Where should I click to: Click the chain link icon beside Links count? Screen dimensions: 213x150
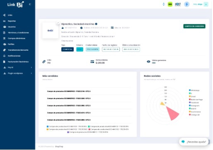[44, 61]
